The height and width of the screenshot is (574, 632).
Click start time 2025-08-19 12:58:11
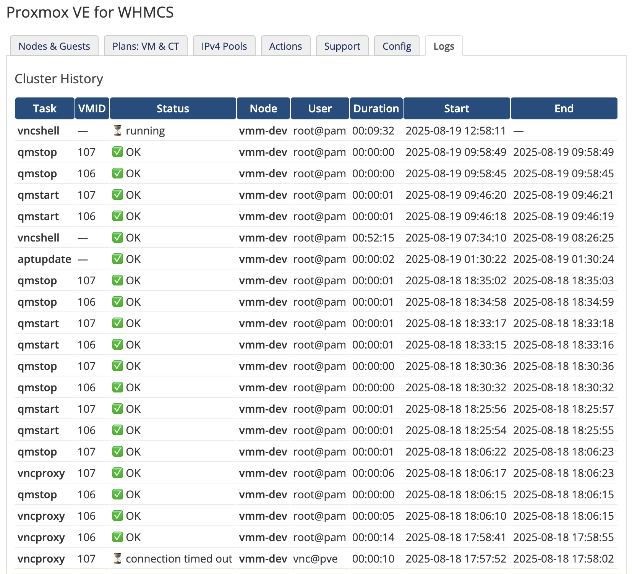coord(455,131)
